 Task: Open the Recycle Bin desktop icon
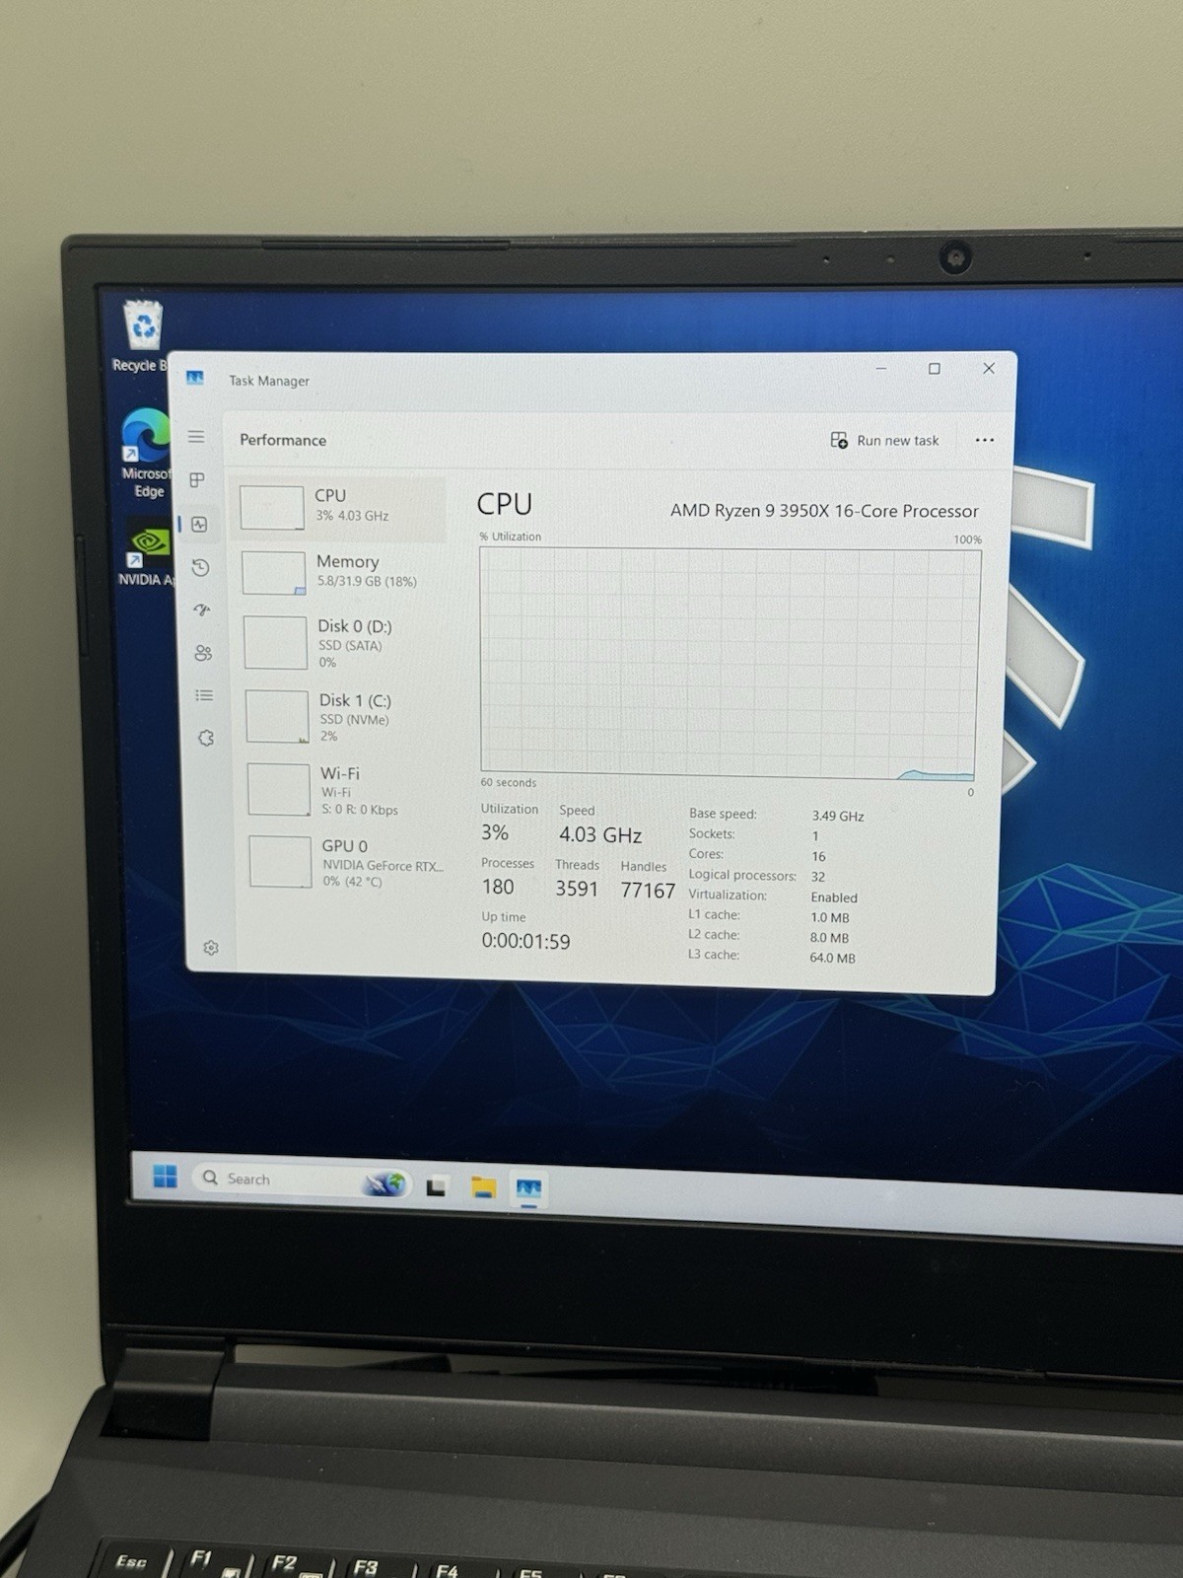click(x=143, y=337)
